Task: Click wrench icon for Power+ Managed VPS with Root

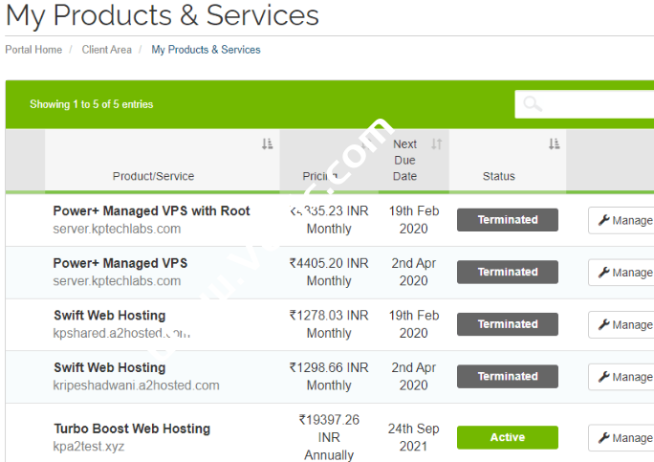Action: (x=603, y=220)
